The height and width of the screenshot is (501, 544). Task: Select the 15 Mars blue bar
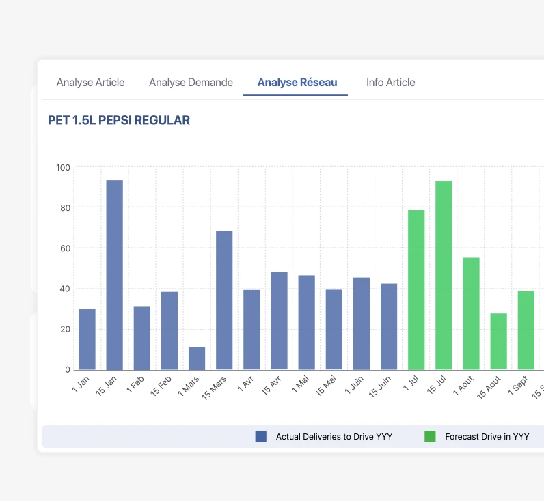[224, 300]
